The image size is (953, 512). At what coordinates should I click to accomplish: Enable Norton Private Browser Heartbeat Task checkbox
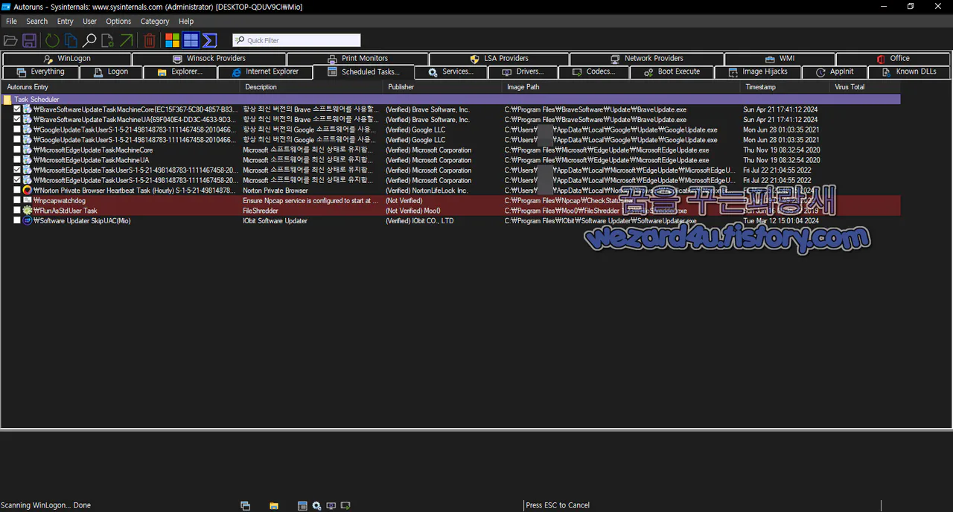click(17, 191)
